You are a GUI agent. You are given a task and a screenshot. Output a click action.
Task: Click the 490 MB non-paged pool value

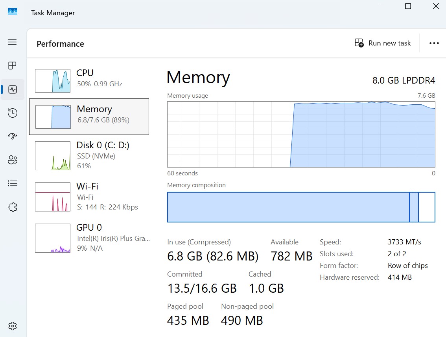242,321
